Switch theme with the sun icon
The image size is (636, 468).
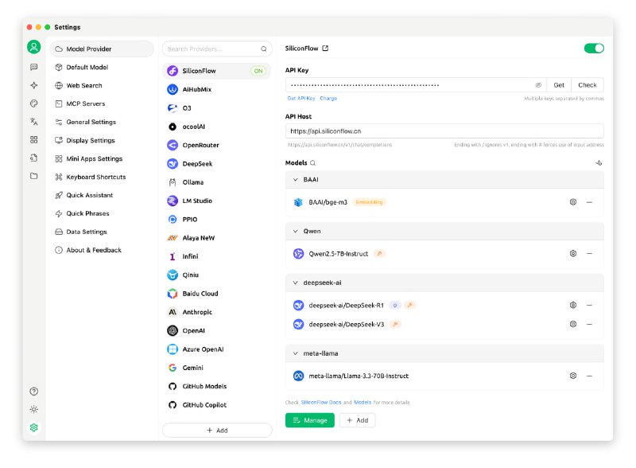(x=34, y=409)
